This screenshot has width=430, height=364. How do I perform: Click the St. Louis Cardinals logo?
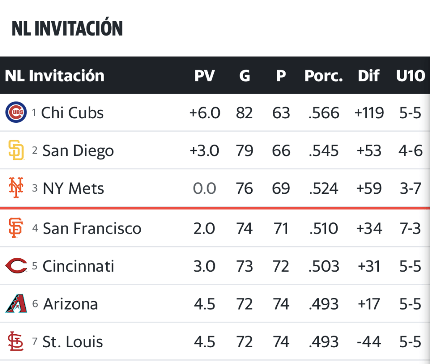pos(16,341)
